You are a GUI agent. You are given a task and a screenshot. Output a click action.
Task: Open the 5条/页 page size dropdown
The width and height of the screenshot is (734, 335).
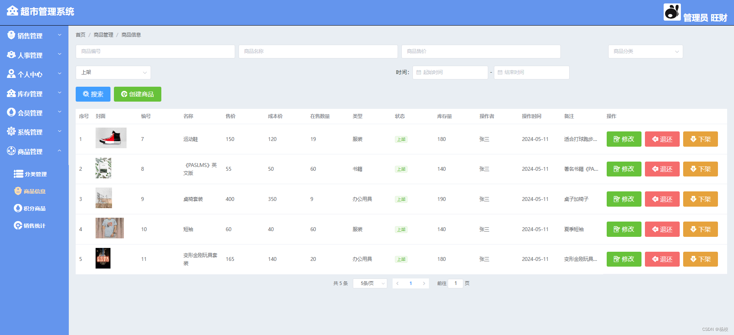pos(370,283)
